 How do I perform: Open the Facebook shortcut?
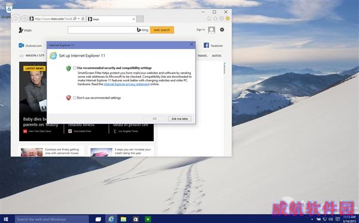213,45
